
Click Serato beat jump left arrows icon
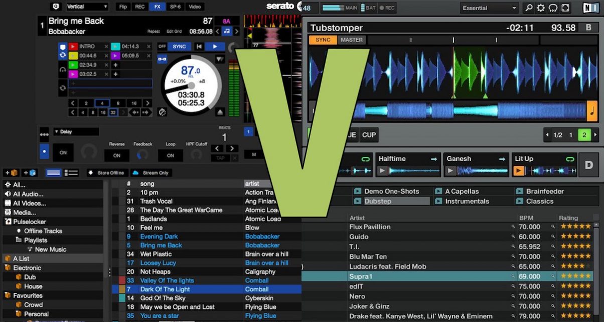[x=134, y=113]
